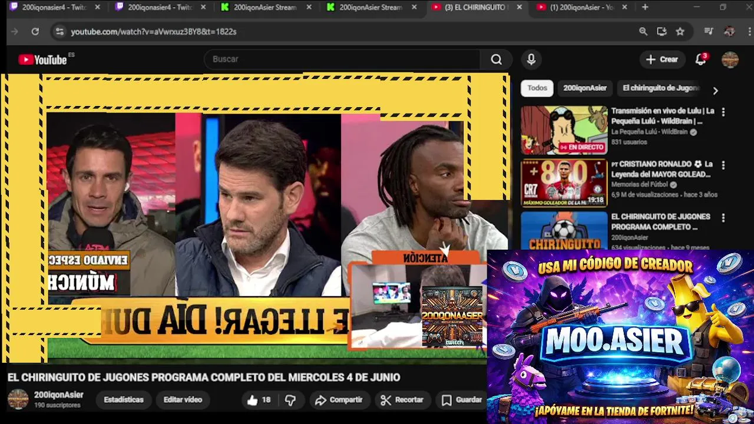Screen dimensions: 754x424
Task: Open the notifications bell
Action: [x=700, y=59]
